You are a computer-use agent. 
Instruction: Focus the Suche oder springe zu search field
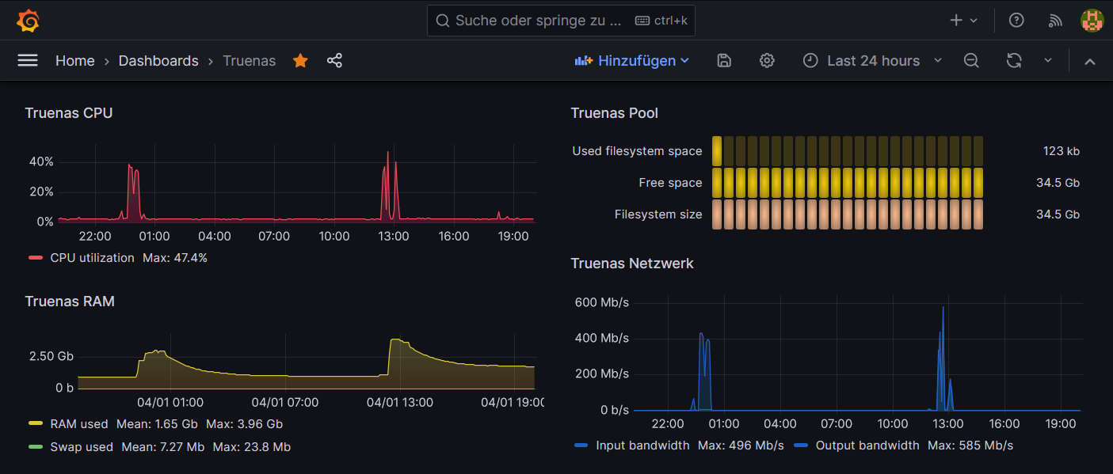tap(561, 21)
